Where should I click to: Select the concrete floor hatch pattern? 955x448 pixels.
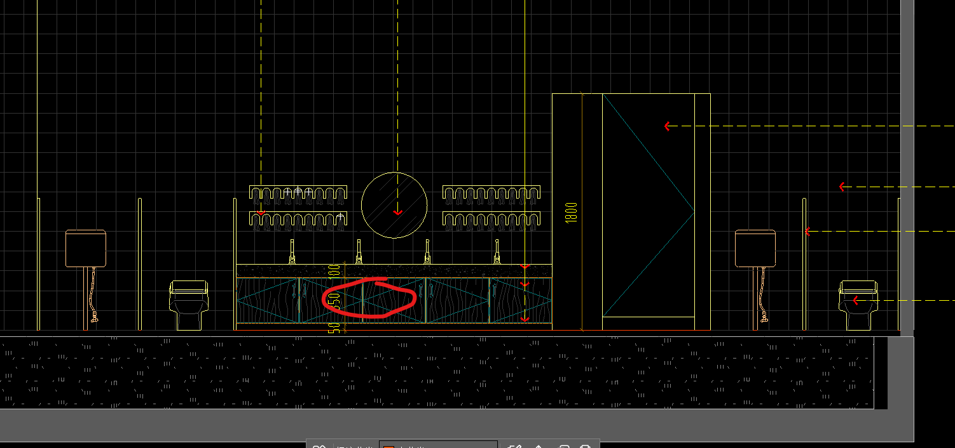pyautogui.click(x=437, y=372)
